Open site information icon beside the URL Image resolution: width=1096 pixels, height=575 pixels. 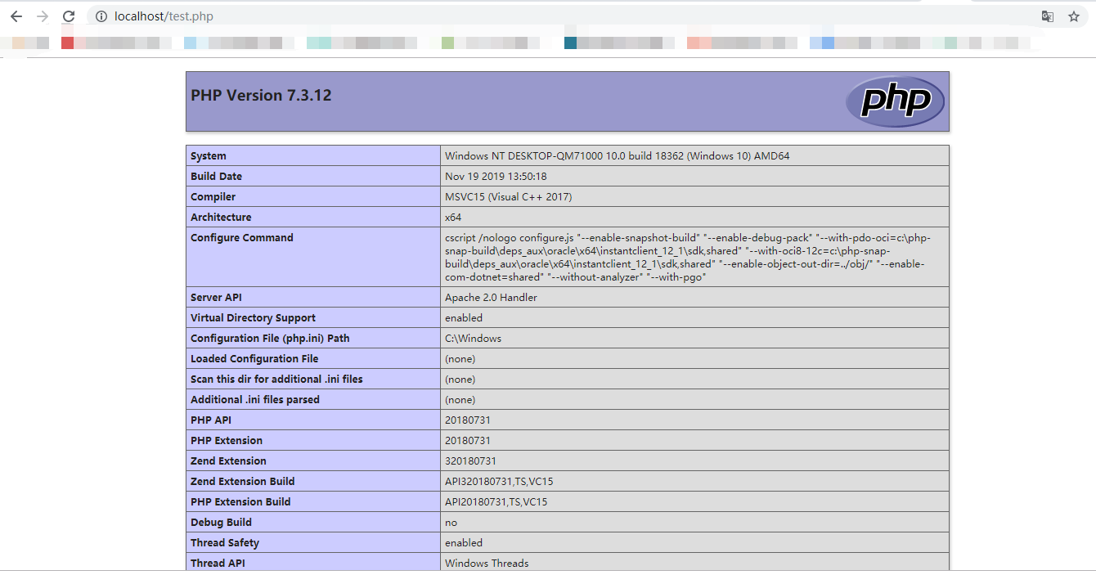pos(101,16)
